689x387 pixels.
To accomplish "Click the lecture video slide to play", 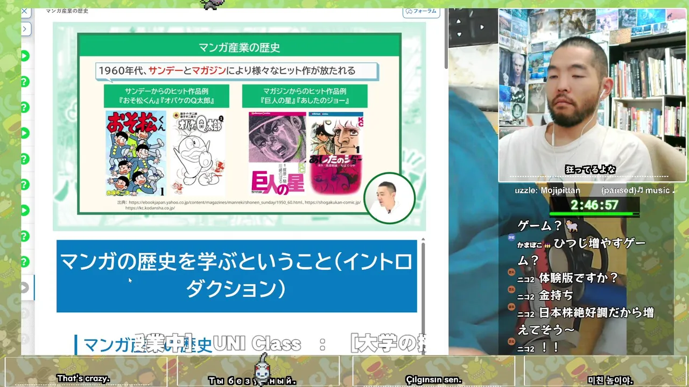I will [239, 126].
